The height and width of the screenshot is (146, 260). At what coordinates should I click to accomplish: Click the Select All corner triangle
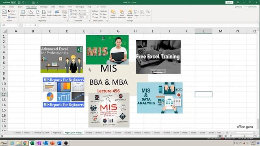tap(5, 31)
